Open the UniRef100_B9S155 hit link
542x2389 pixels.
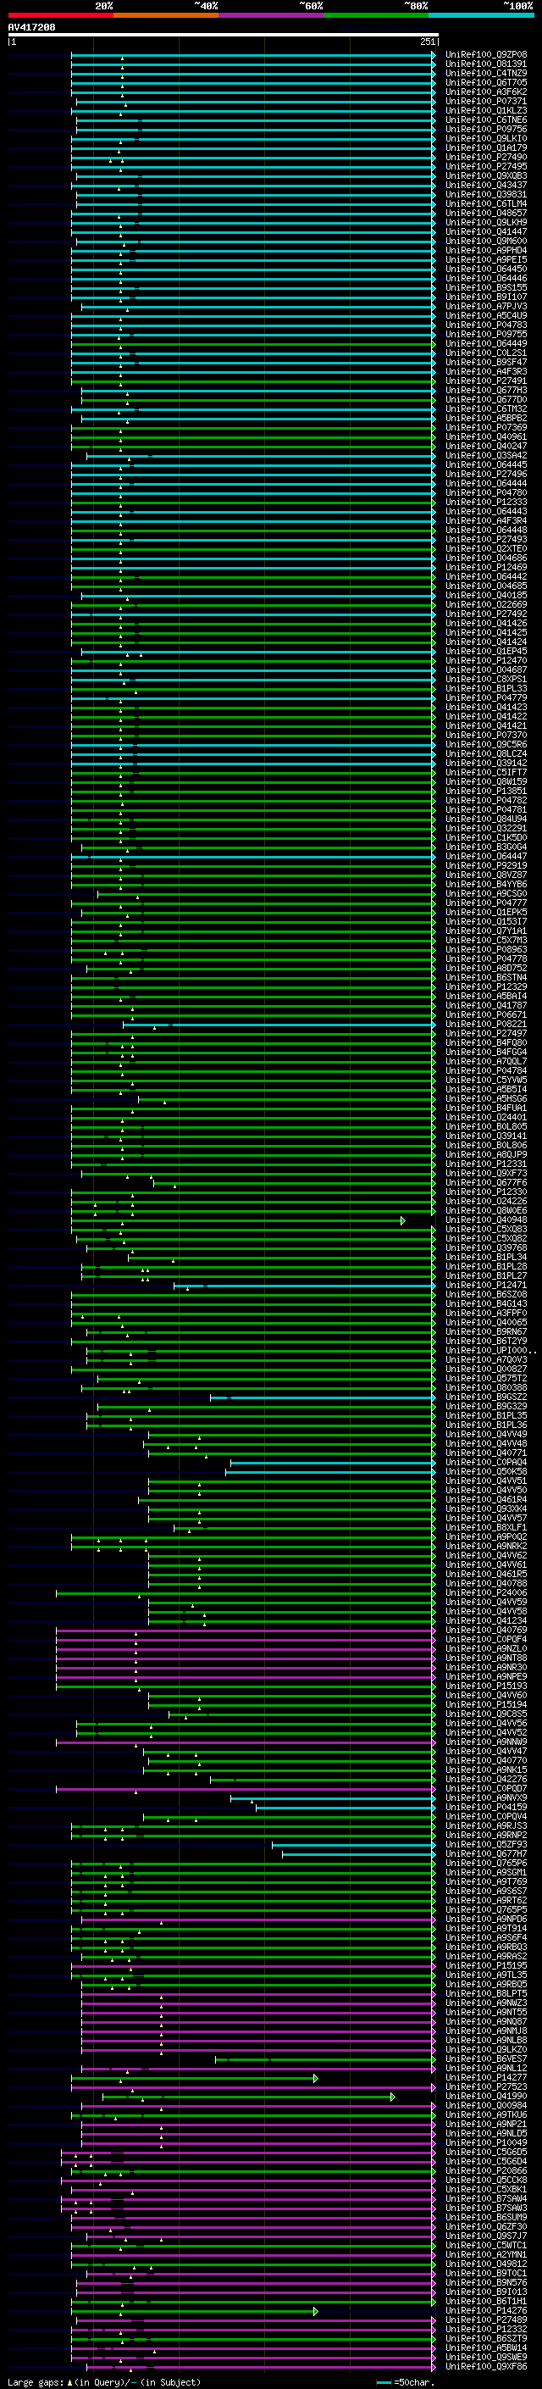point(486,287)
